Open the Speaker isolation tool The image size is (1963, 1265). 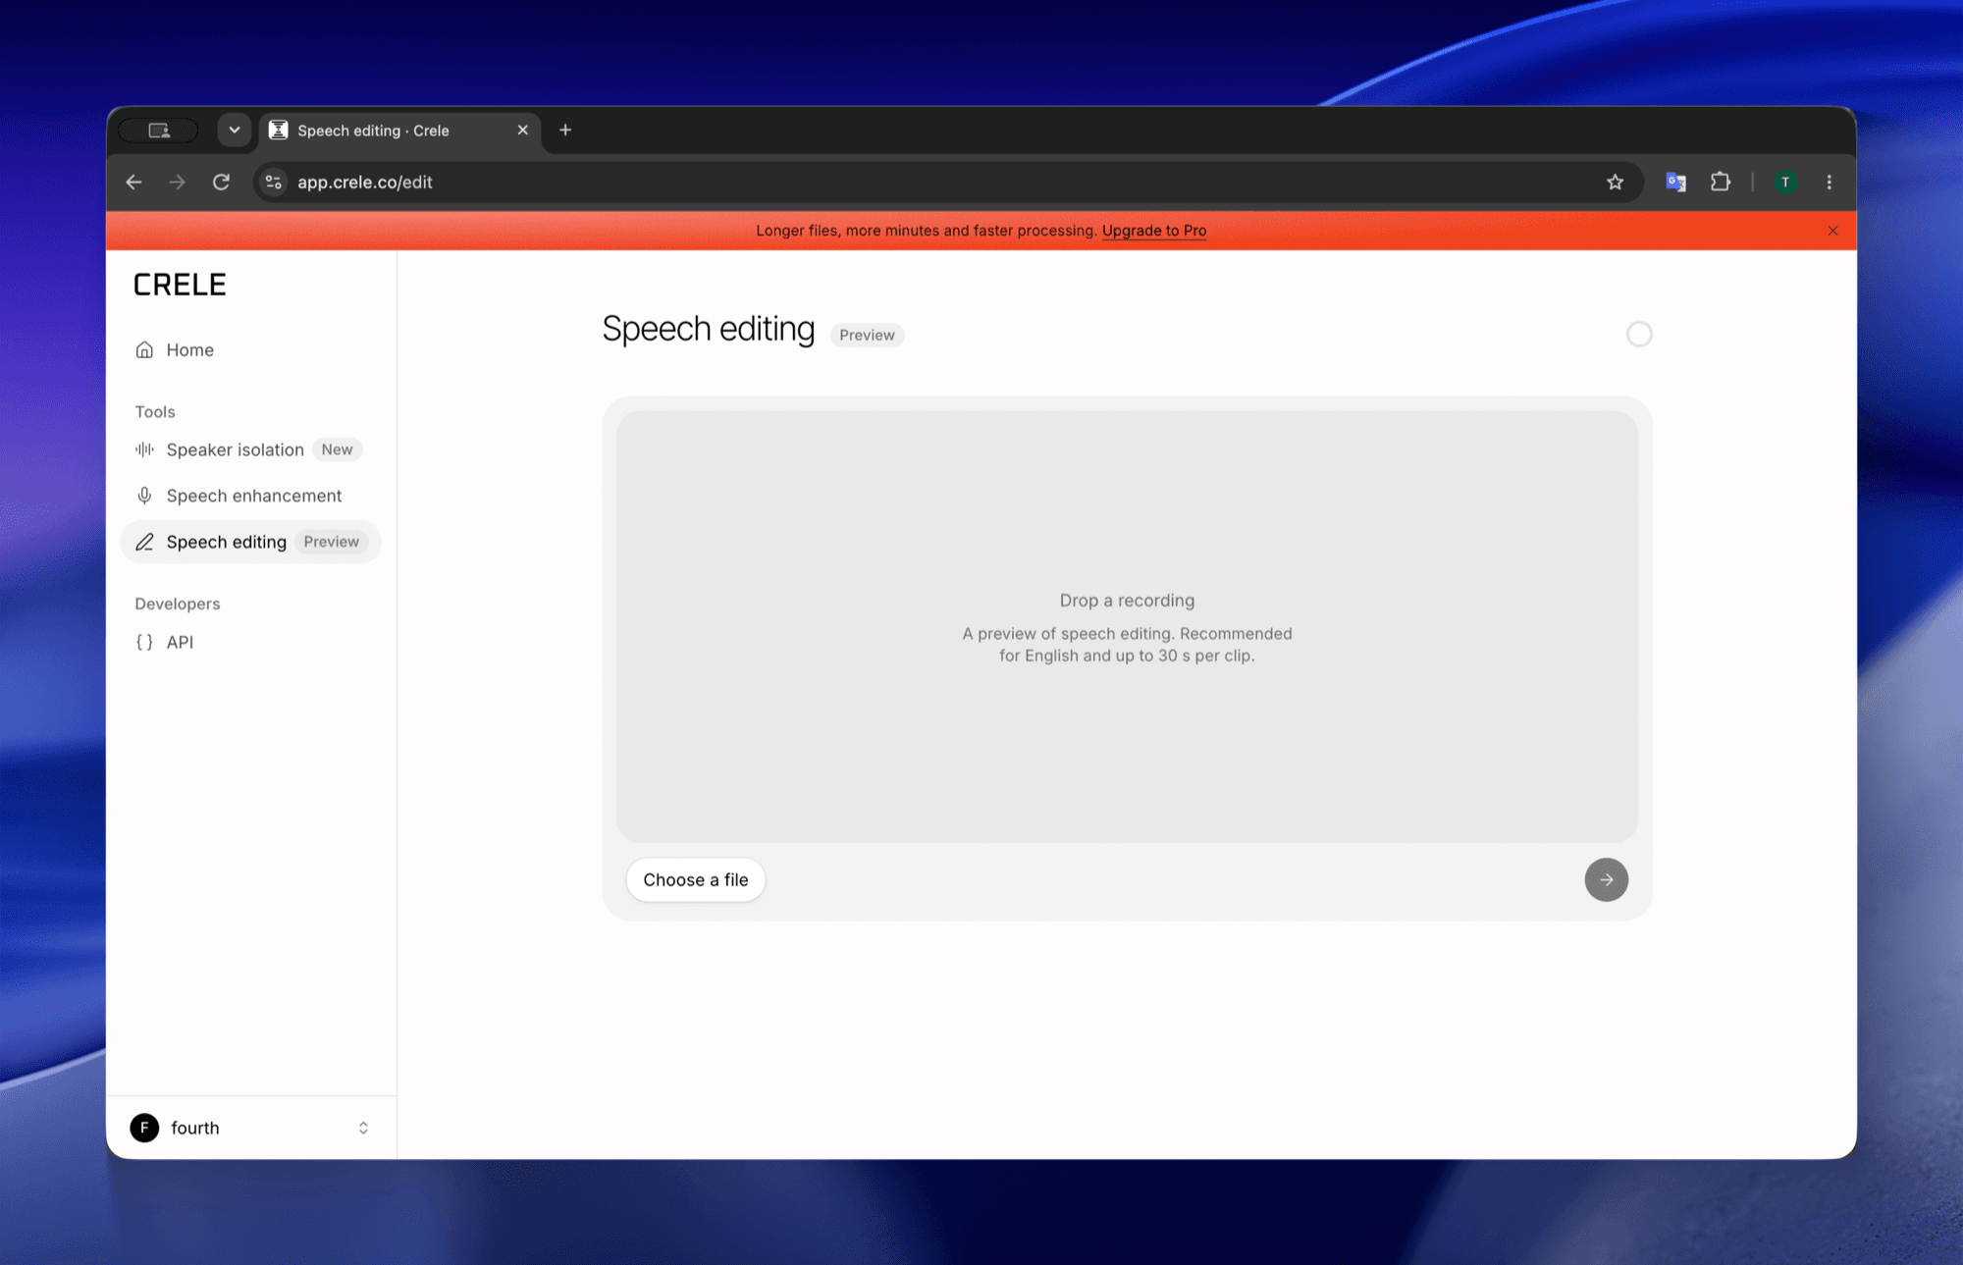point(250,449)
